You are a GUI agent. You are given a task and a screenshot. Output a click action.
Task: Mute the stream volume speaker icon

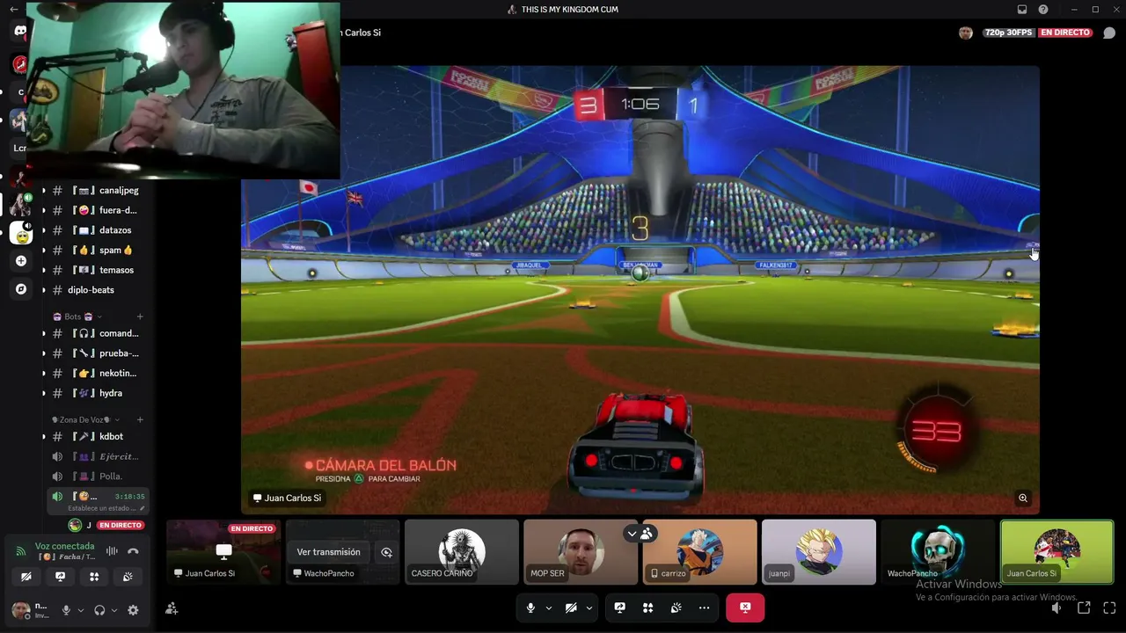point(1057,608)
